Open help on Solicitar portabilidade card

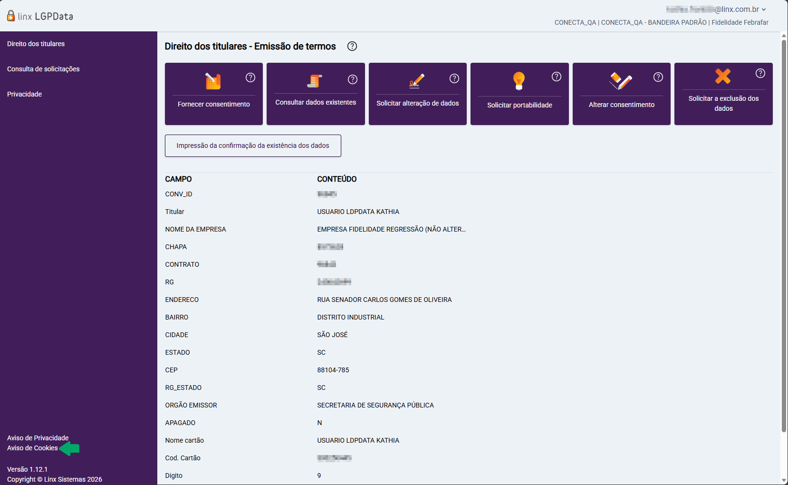click(557, 77)
